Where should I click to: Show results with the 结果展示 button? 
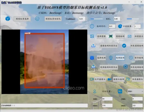point(139,36)
